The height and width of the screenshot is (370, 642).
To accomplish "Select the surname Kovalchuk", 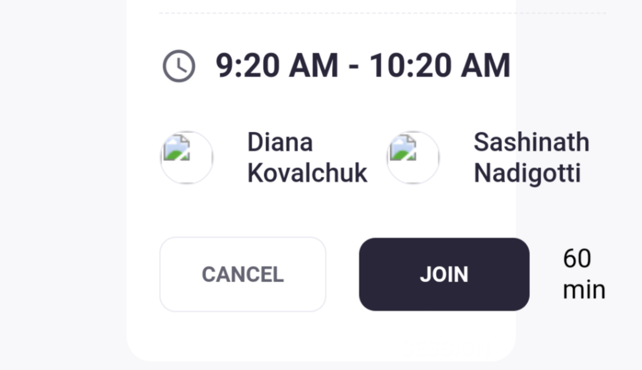I will 307,173.
